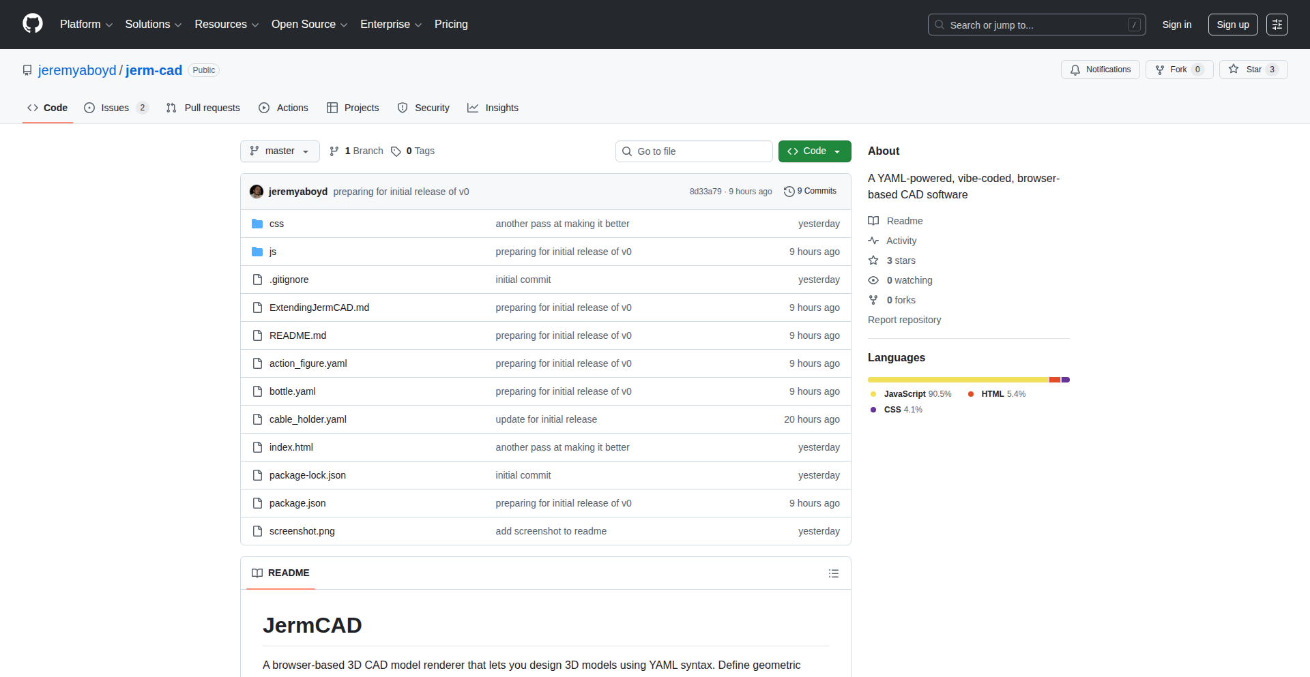This screenshot has height=677, width=1310.
Task: Click the HTML segment of the language bar
Action: [1055, 380]
